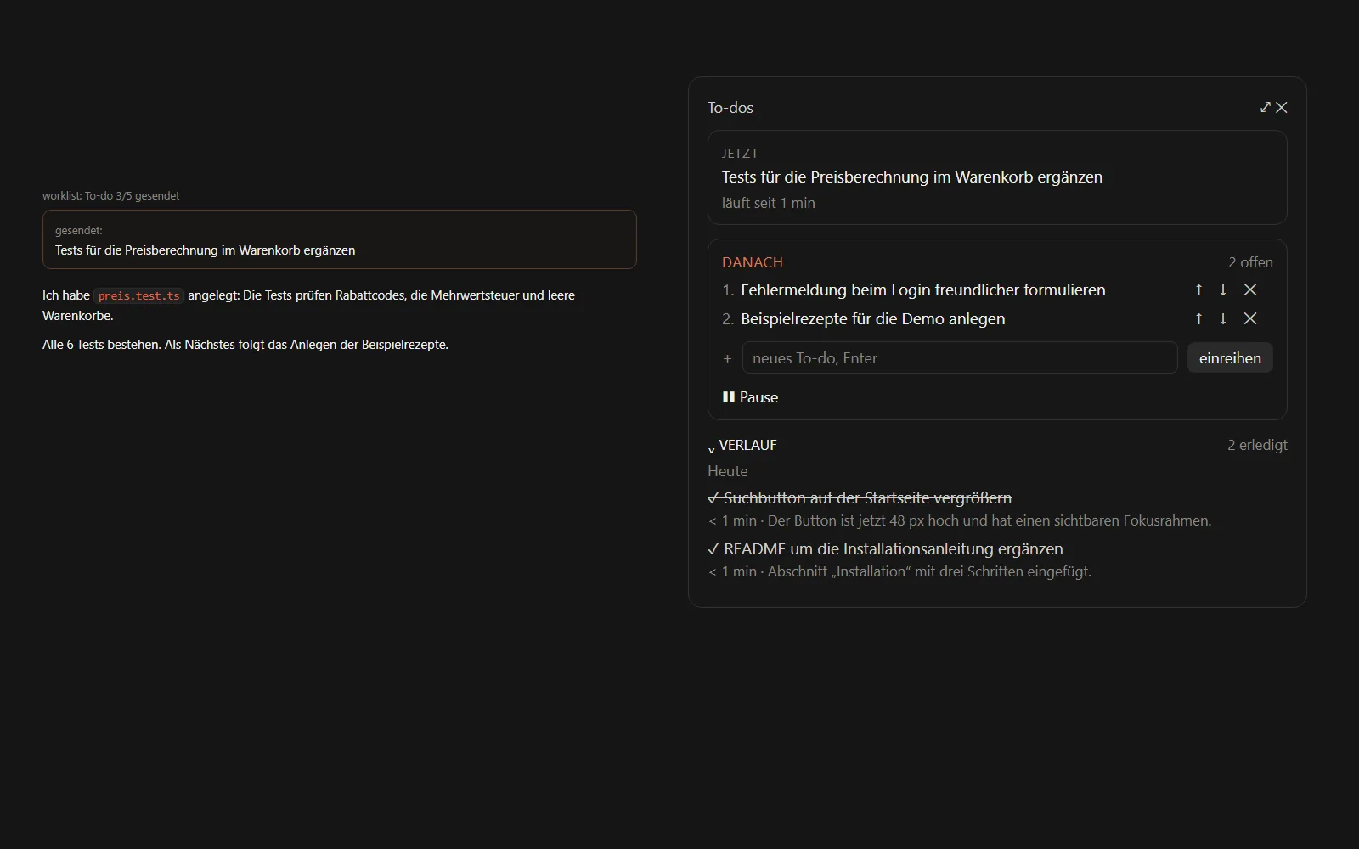This screenshot has width=1359, height=849.
Task: Focus the neues To-do input field
Action: [960, 358]
